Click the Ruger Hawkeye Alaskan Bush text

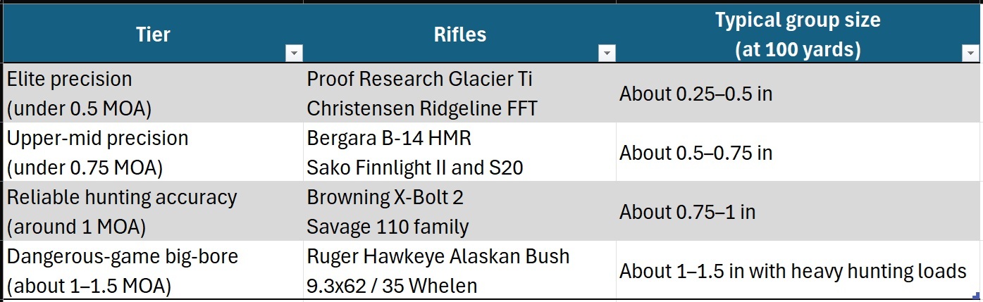438,256
